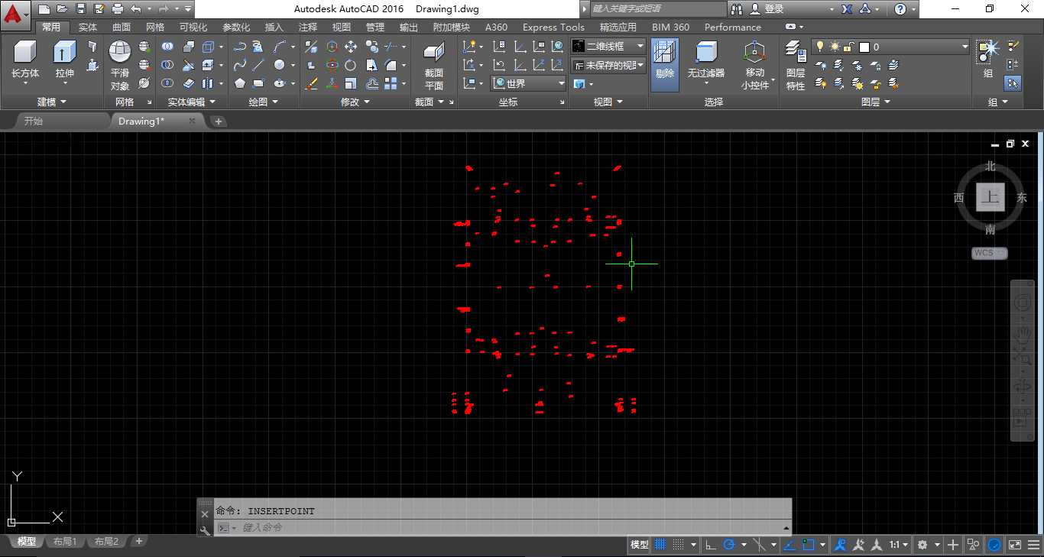Open the 实体 ribbon tab
The height and width of the screenshot is (557, 1044).
click(88, 27)
